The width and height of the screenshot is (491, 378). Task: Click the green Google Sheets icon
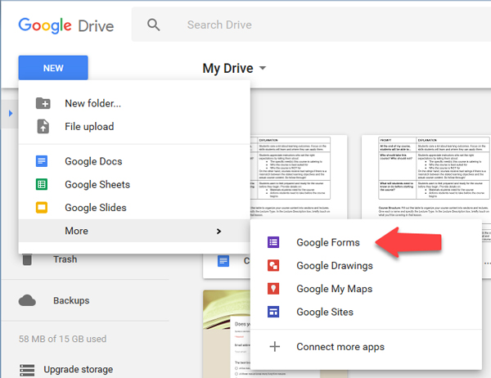pos(42,184)
